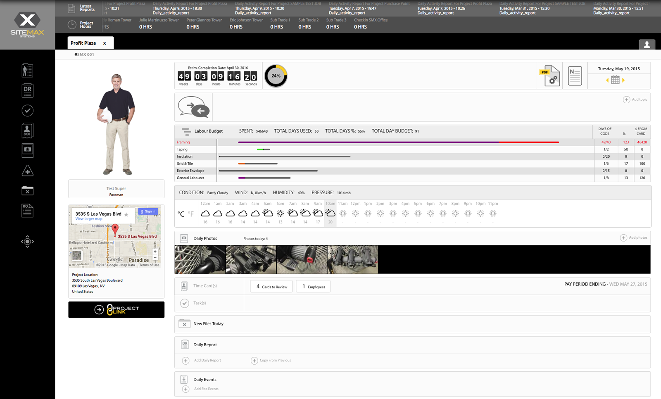The height and width of the screenshot is (399, 661).
Task: Select the camera/photos icon in the sidebar
Action: [x=27, y=150]
